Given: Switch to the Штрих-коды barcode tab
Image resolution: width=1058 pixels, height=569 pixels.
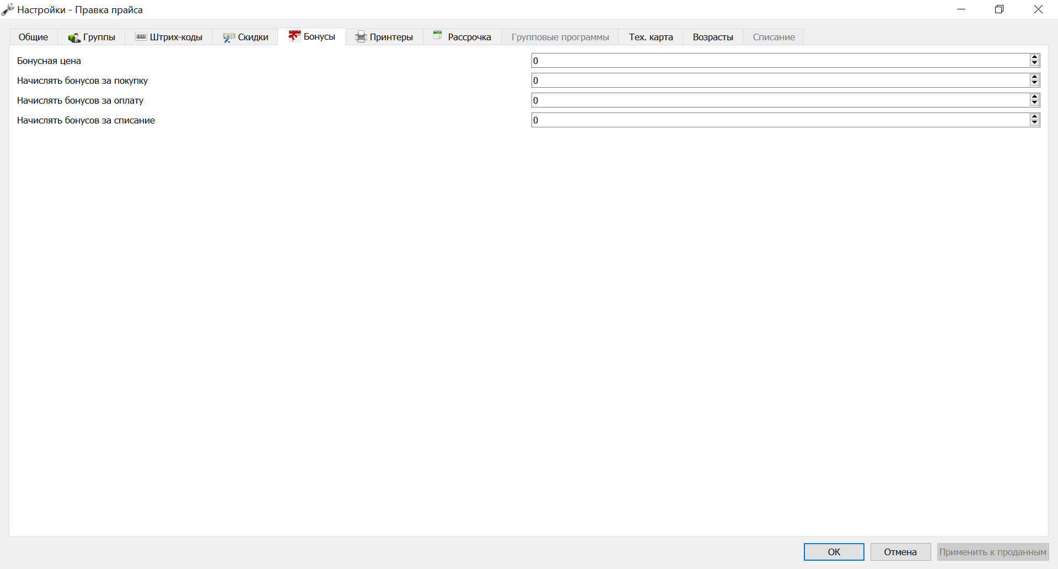Looking at the screenshot, I should tap(169, 37).
